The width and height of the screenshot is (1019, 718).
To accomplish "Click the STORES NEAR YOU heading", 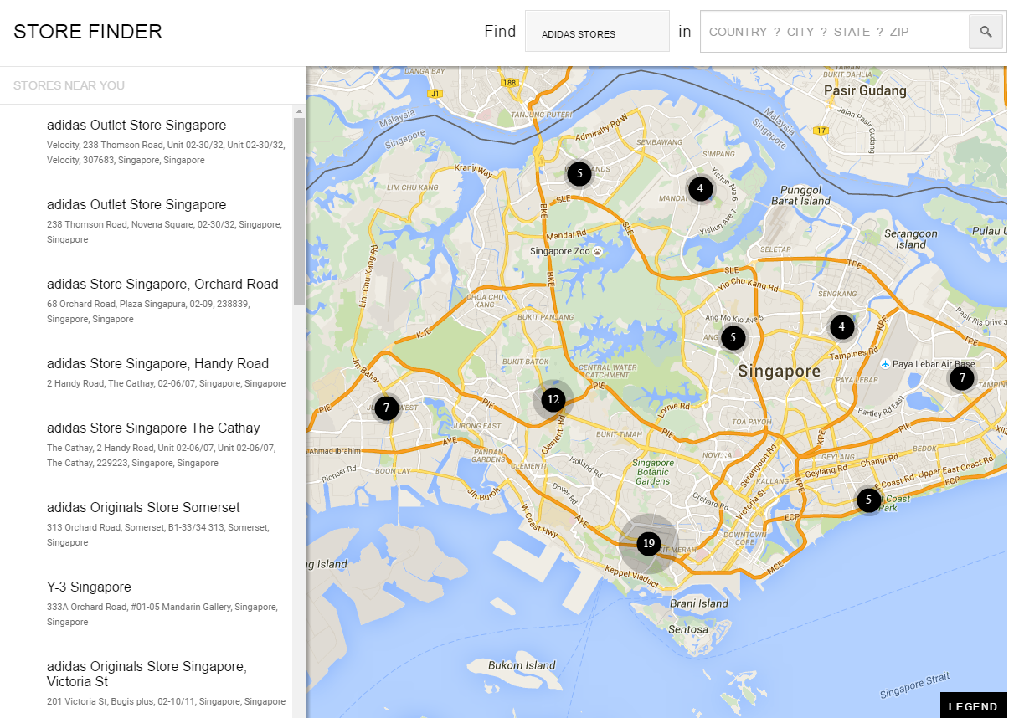I will click(x=69, y=85).
